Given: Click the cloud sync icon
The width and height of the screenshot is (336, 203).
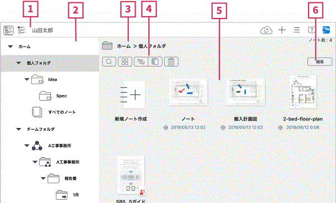Looking at the screenshot, I should pyautogui.click(x=266, y=30).
